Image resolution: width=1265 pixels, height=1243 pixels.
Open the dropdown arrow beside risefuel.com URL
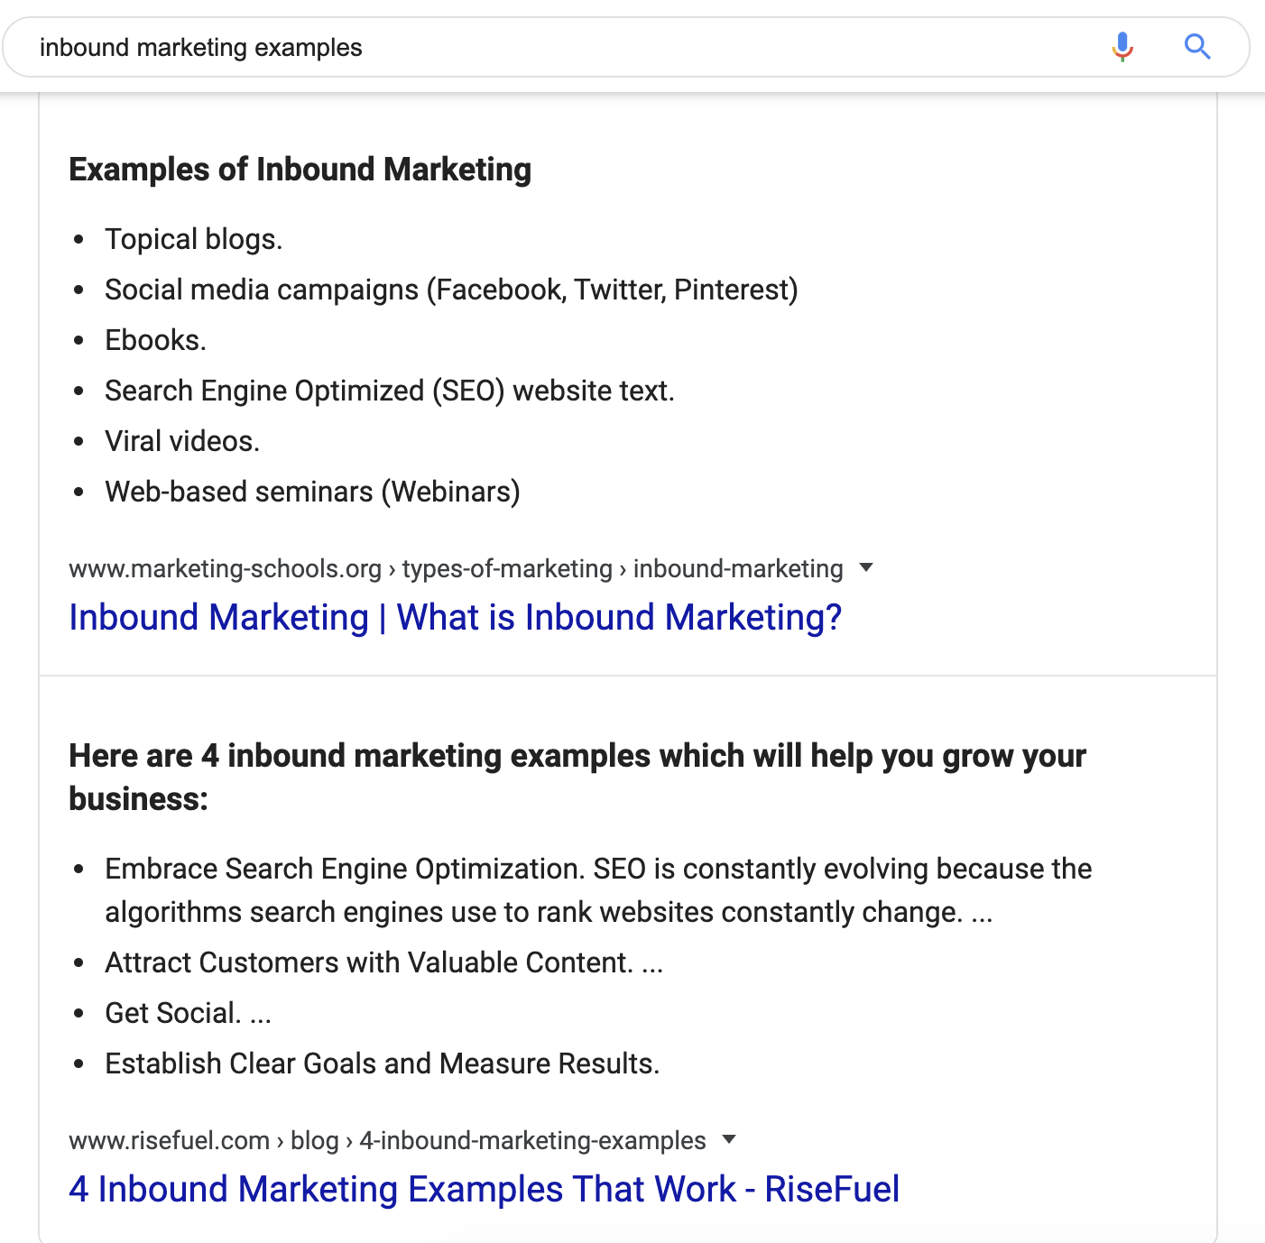(729, 1139)
